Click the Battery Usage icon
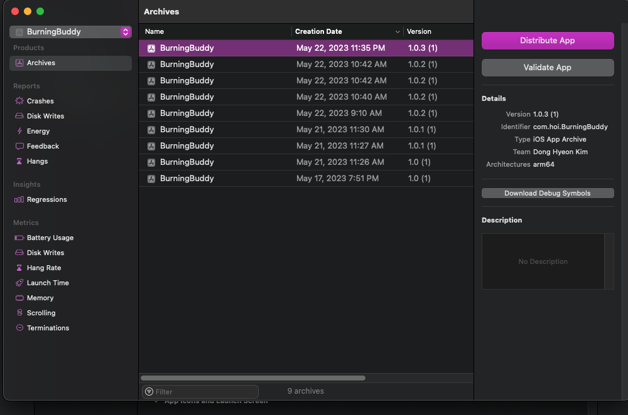Screen dimensions: 628x415 click(19, 238)
